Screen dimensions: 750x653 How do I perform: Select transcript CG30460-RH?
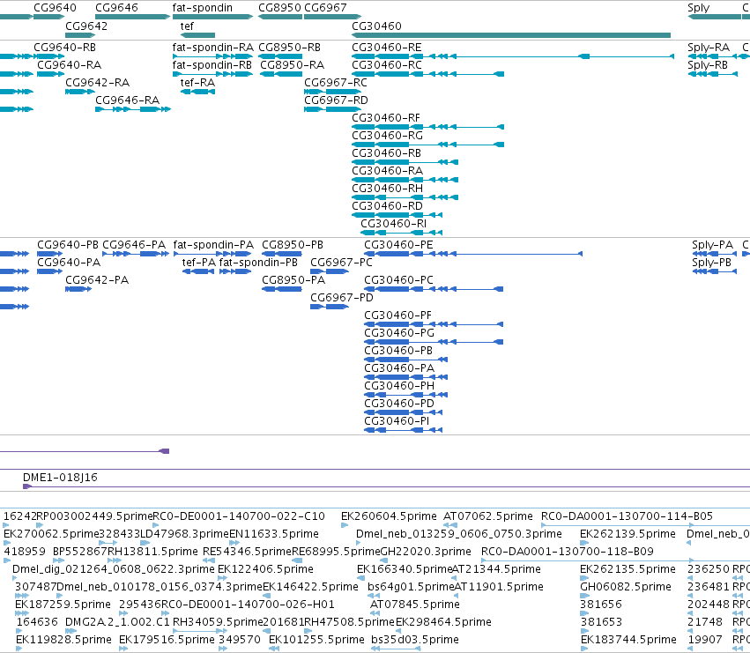pyautogui.click(x=387, y=189)
